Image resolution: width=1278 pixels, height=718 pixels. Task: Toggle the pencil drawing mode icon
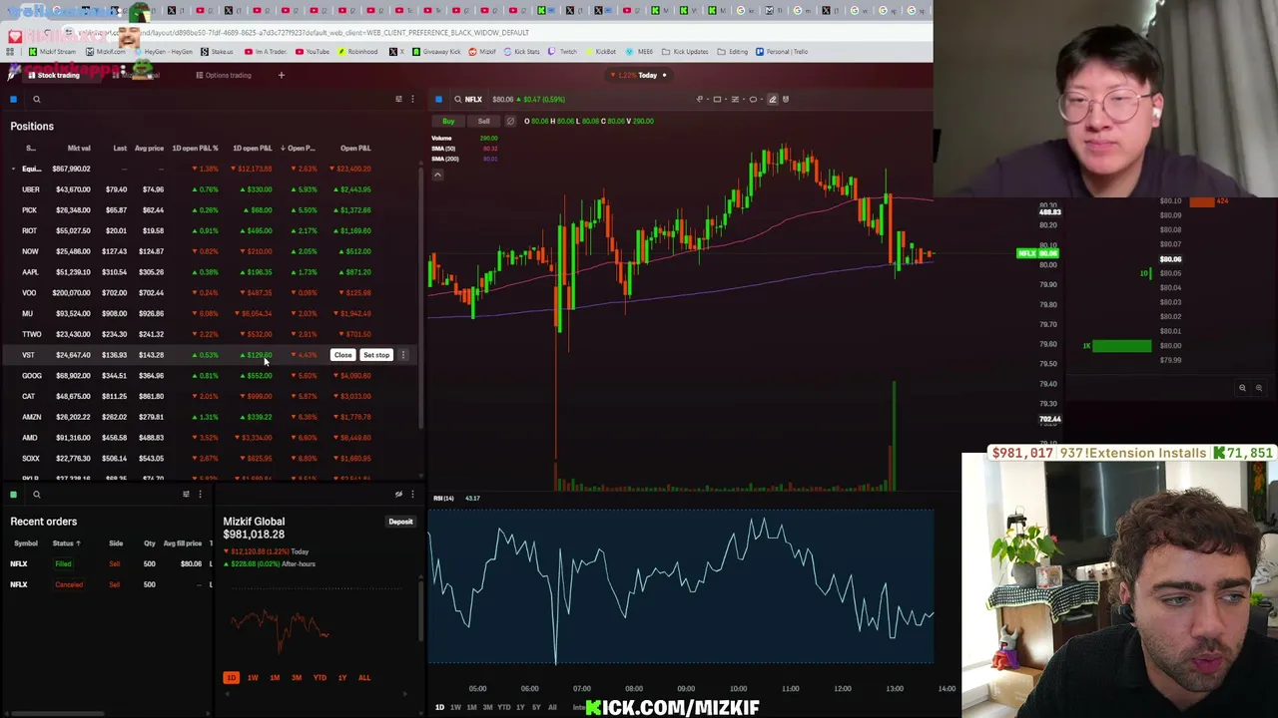pos(772,99)
